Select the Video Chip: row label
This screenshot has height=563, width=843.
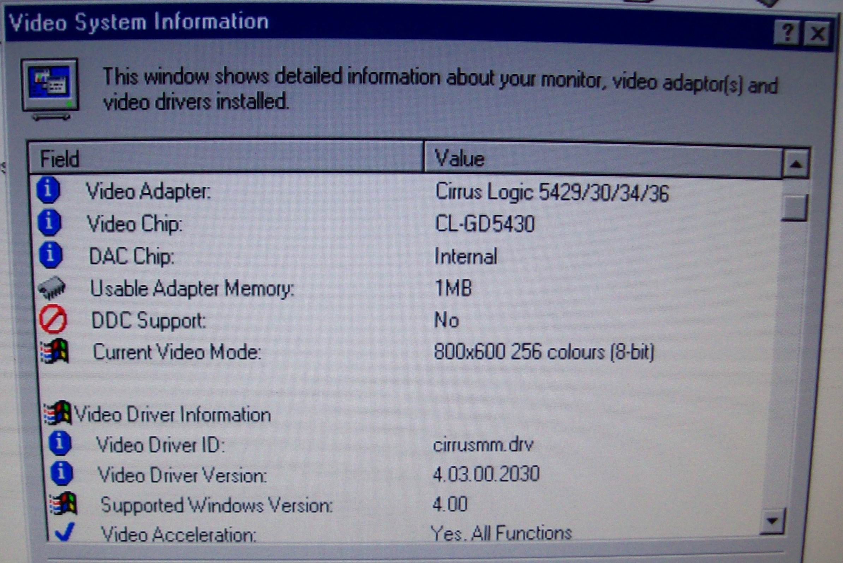(135, 224)
